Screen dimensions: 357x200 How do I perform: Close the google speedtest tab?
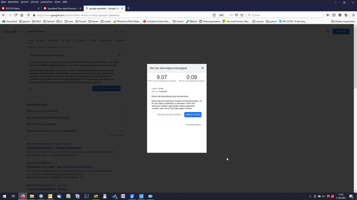[x=122, y=9]
